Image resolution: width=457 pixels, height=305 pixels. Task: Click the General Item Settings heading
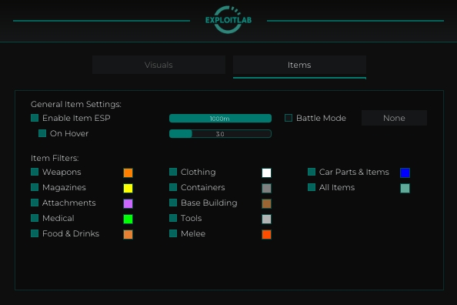[75, 104]
